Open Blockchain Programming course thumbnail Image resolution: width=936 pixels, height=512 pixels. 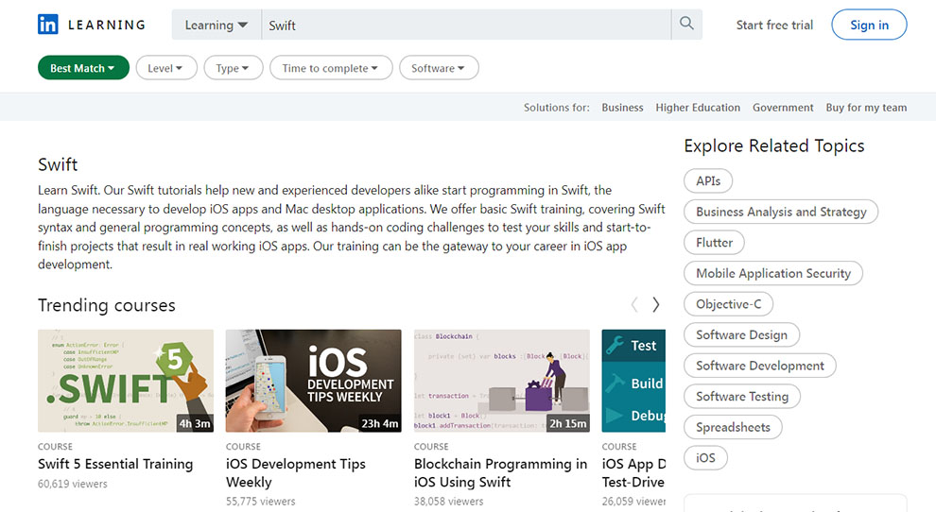click(502, 381)
